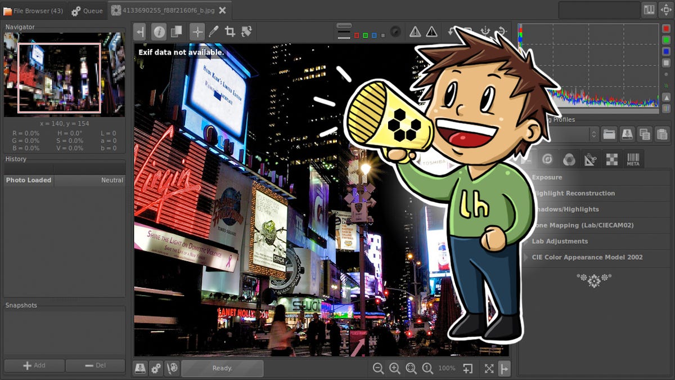Load profile from file folder icon

[x=609, y=134]
